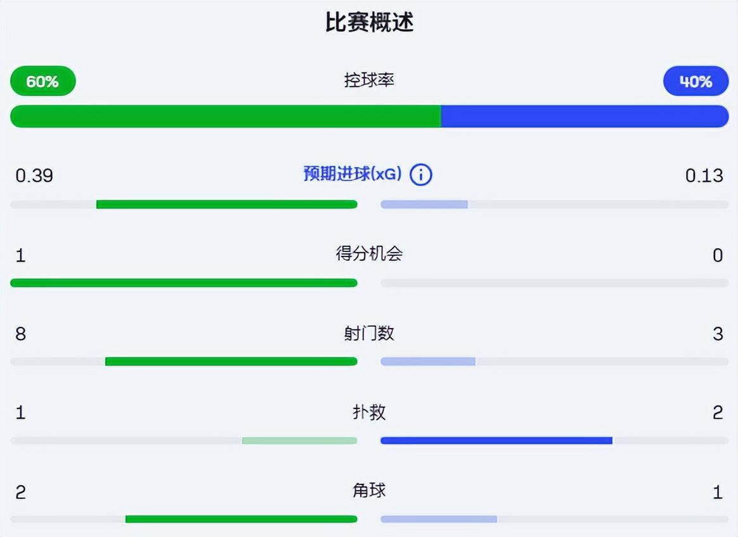This screenshot has width=738, height=537.
Task: Click the 得分机会 stat label
Action: coord(369,254)
